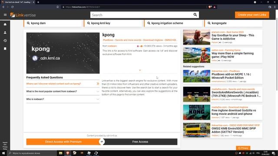This screenshot has width=278, height=156.
Task: Open Way more than a simple farming game ad
Action: tap(232, 55)
